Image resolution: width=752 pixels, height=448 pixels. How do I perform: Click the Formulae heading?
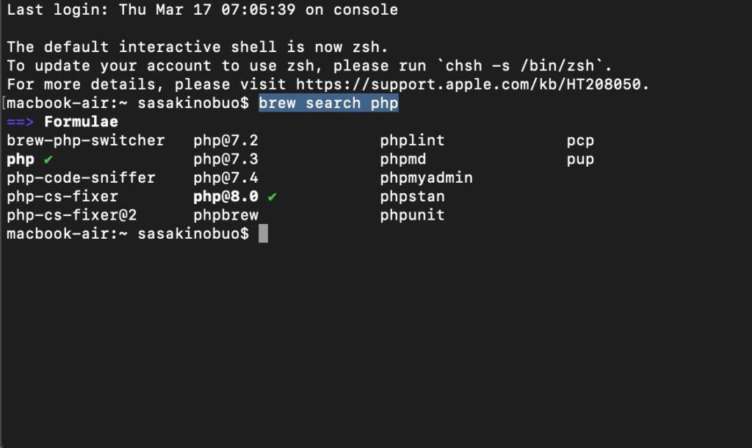coord(81,121)
